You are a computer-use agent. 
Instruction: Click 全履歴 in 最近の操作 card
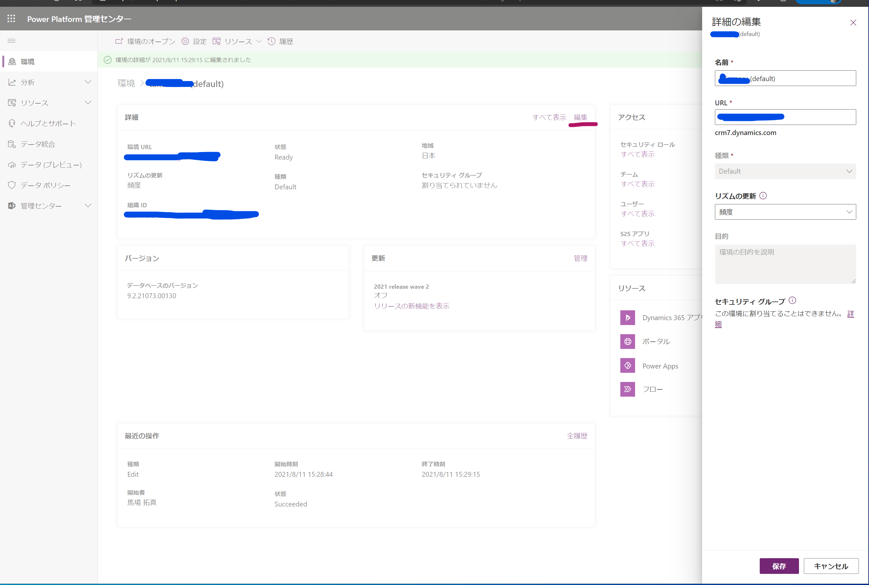pos(577,436)
